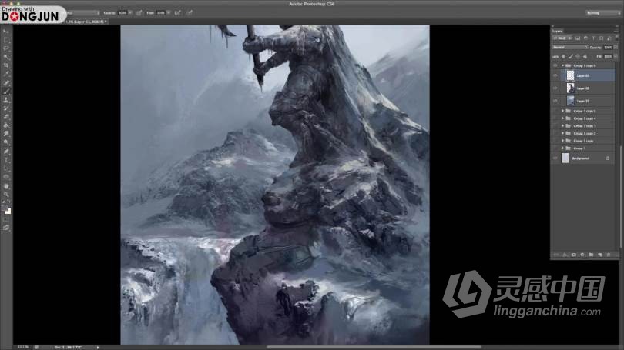Toggle visibility of Group 1 copy 6
624x350 pixels.
tap(555, 65)
